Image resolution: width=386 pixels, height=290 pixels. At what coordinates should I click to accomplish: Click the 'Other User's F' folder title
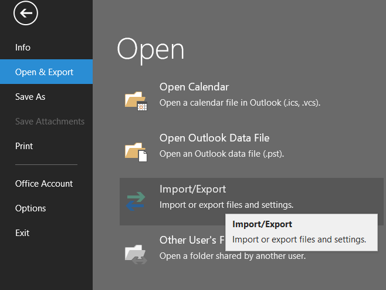click(192, 240)
